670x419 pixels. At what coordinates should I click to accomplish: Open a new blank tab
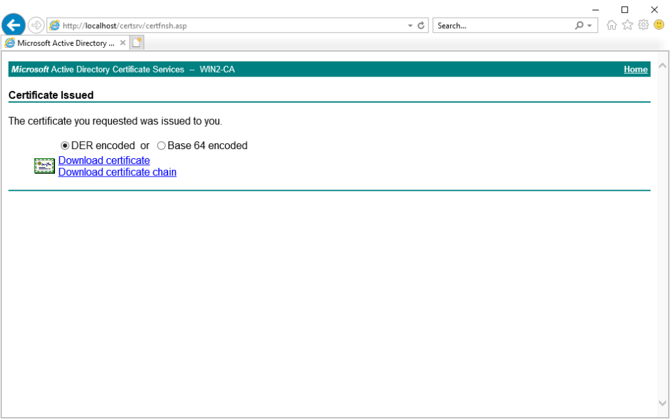point(137,43)
